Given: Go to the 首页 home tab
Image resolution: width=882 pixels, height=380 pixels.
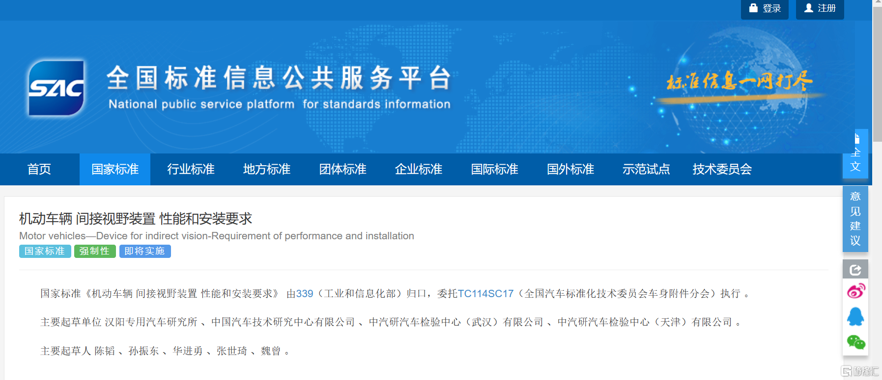Looking at the screenshot, I should click(39, 169).
